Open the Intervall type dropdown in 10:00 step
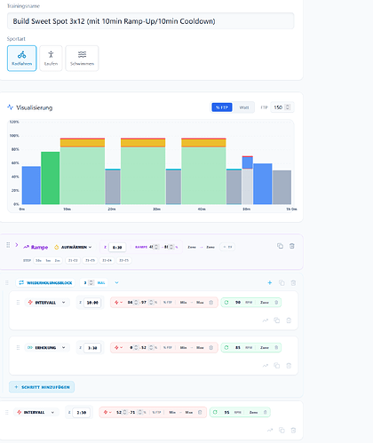 pyautogui.click(x=47, y=302)
